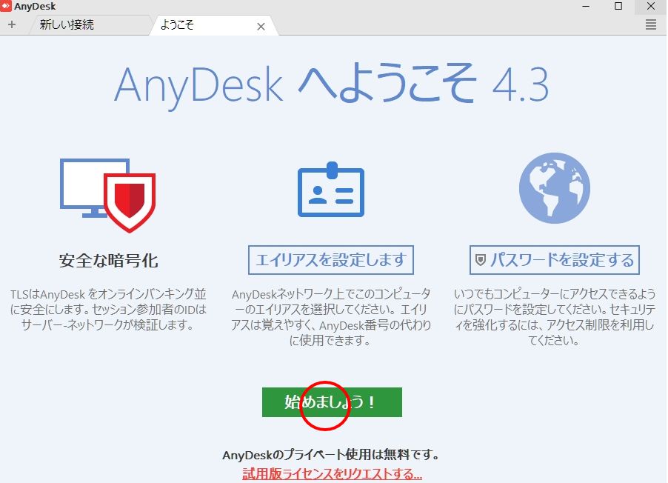Open エイリアスを設定します button

tap(331, 259)
